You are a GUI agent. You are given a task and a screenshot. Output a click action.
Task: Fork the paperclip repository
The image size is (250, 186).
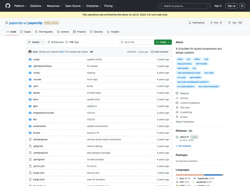(216, 23)
